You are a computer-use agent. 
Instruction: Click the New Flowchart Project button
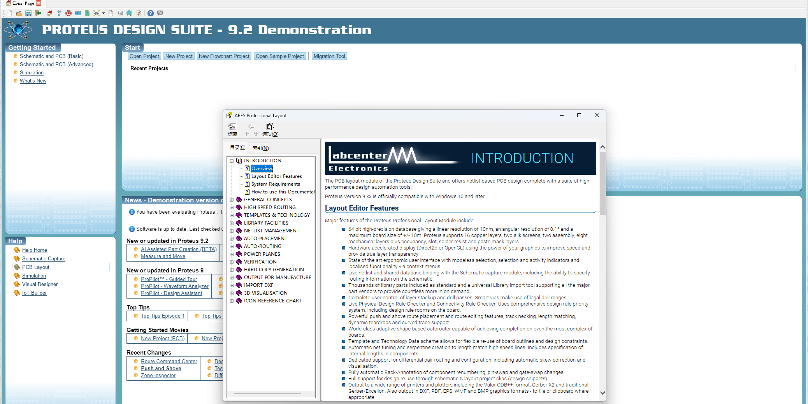pyautogui.click(x=224, y=56)
